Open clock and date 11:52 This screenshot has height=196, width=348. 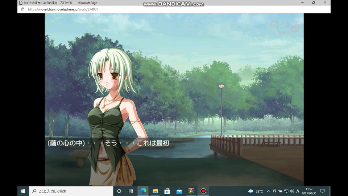[309, 191]
